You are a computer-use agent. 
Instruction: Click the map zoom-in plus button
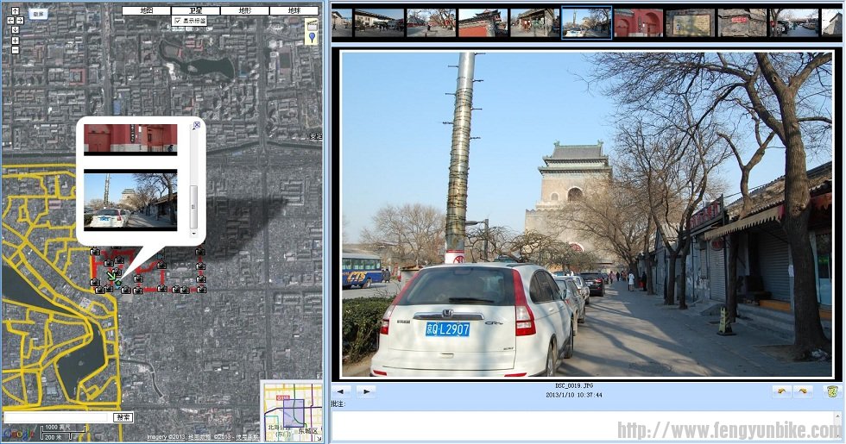pyautogui.click(x=15, y=41)
